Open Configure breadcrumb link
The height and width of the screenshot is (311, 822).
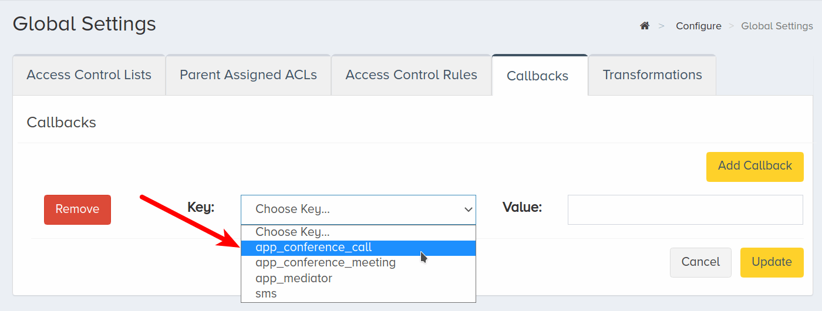tap(699, 26)
